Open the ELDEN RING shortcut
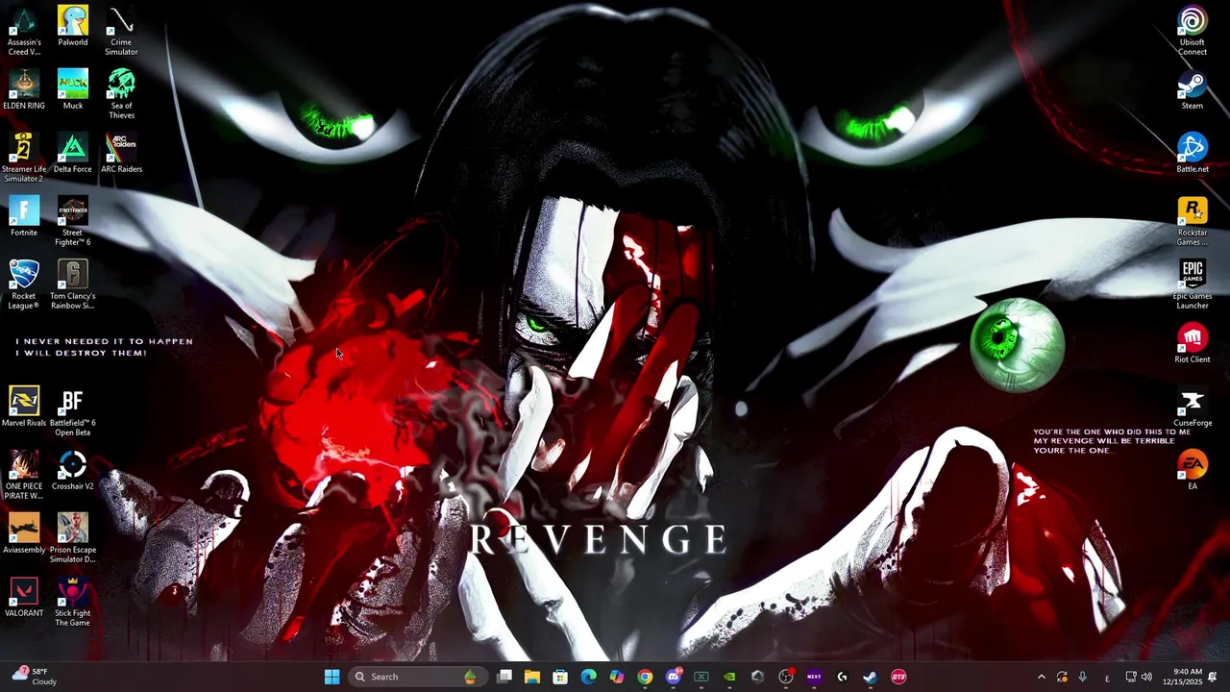Viewport: 1230px width, 692px height. (x=24, y=89)
